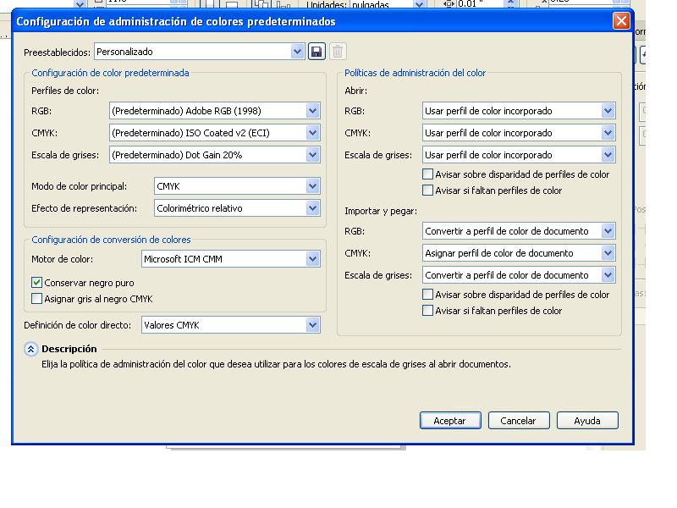Click the Cancelar button
Viewport: 677px width, 508px height.
click(x=519, y=420)
